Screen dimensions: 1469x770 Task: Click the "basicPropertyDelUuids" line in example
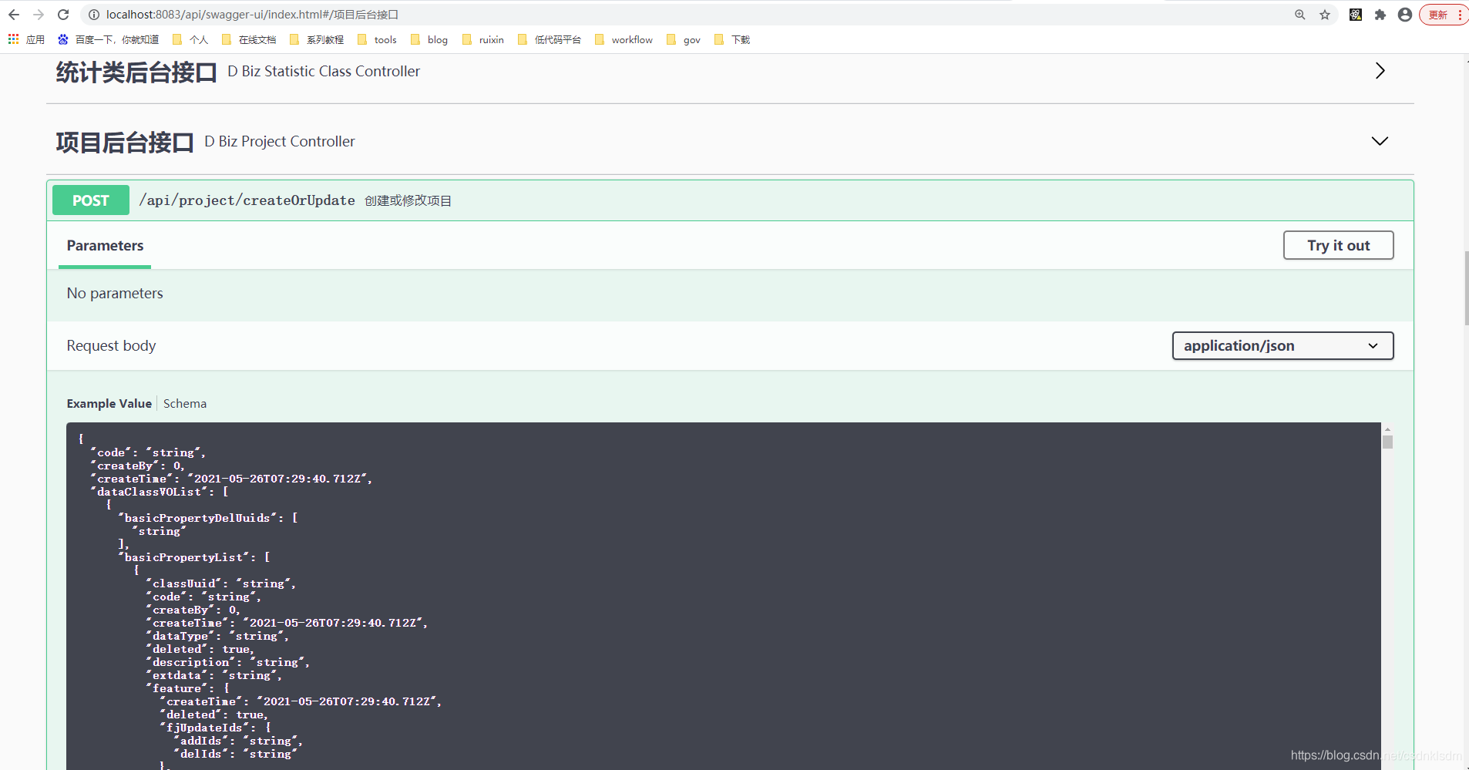click(x=208, y=518)
